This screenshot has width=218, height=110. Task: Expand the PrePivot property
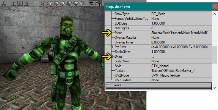tap(111, 47)
